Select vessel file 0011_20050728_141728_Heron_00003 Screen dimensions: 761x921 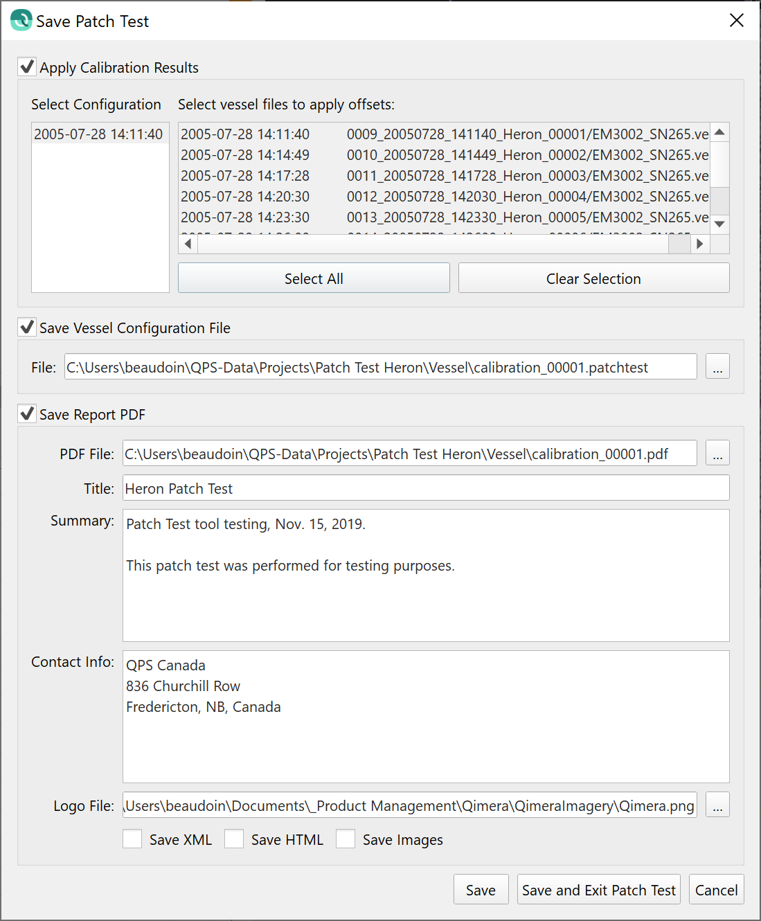point(443,176)
